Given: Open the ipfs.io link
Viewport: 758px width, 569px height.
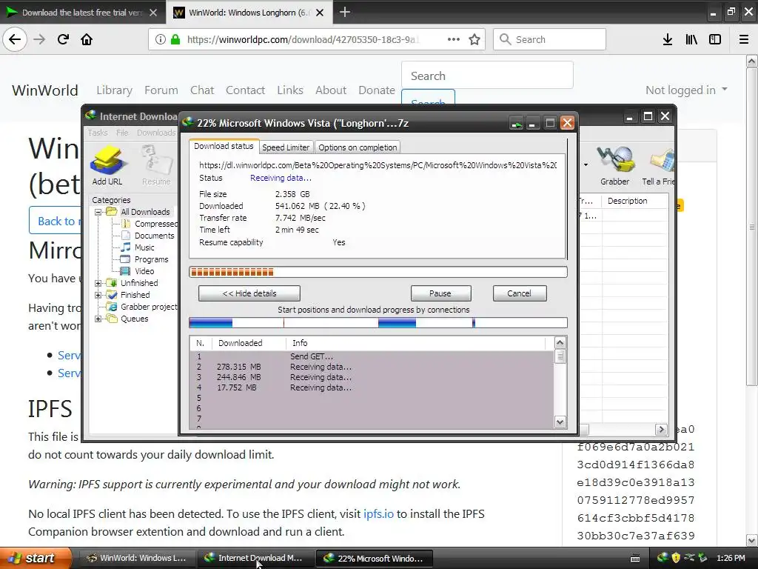Looking at the screenshot, I should 378,514.
